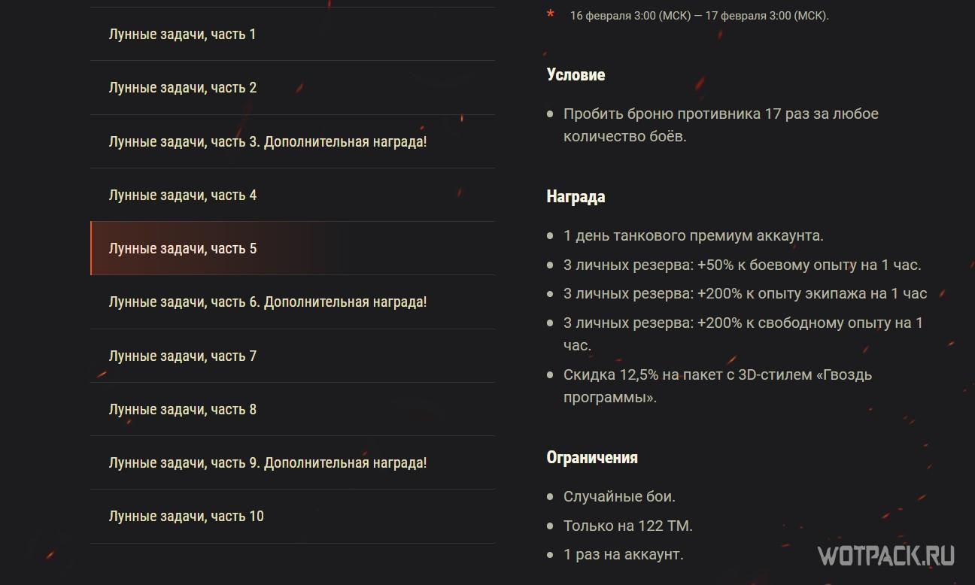Viewport: 975px width, 585px height.
Task: Select Лунные задачи, часть 2
Action: [x=183, y=88]
